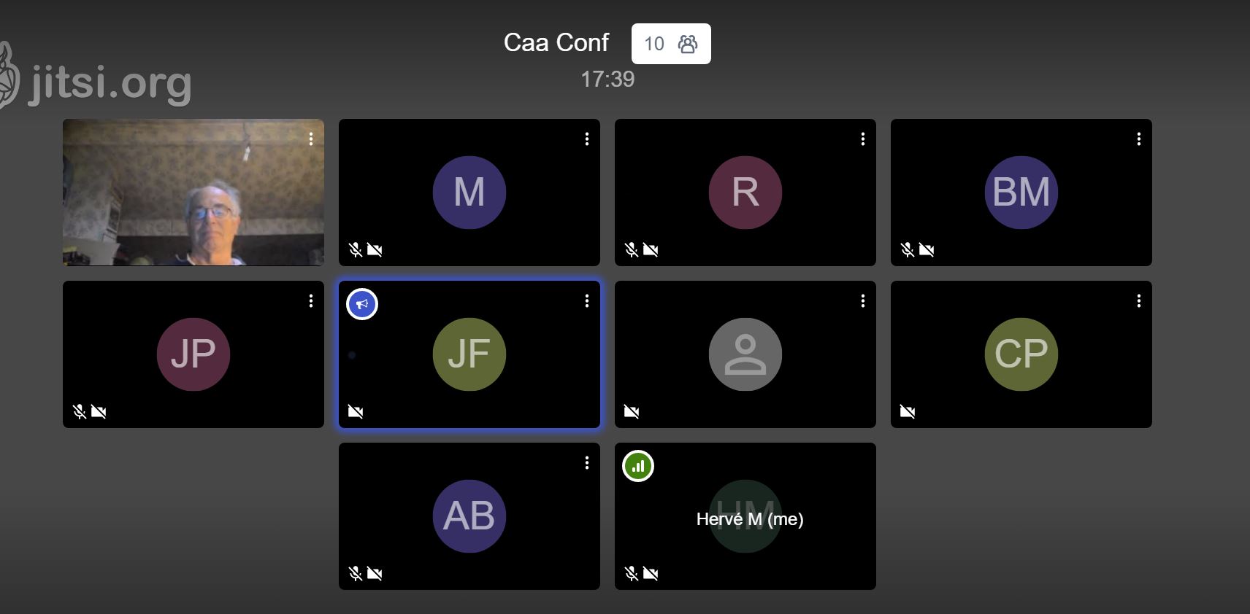Open the options menu on the anonymous avatar tile
The width and height of the screenshot is (1250, 614).
(863, 300)
